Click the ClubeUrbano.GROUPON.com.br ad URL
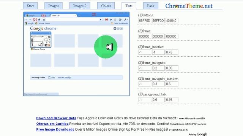 tap(188, 124)
